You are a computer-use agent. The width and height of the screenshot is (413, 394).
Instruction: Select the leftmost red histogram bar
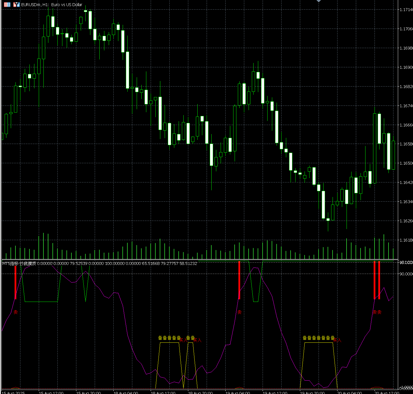pos(15,282)
